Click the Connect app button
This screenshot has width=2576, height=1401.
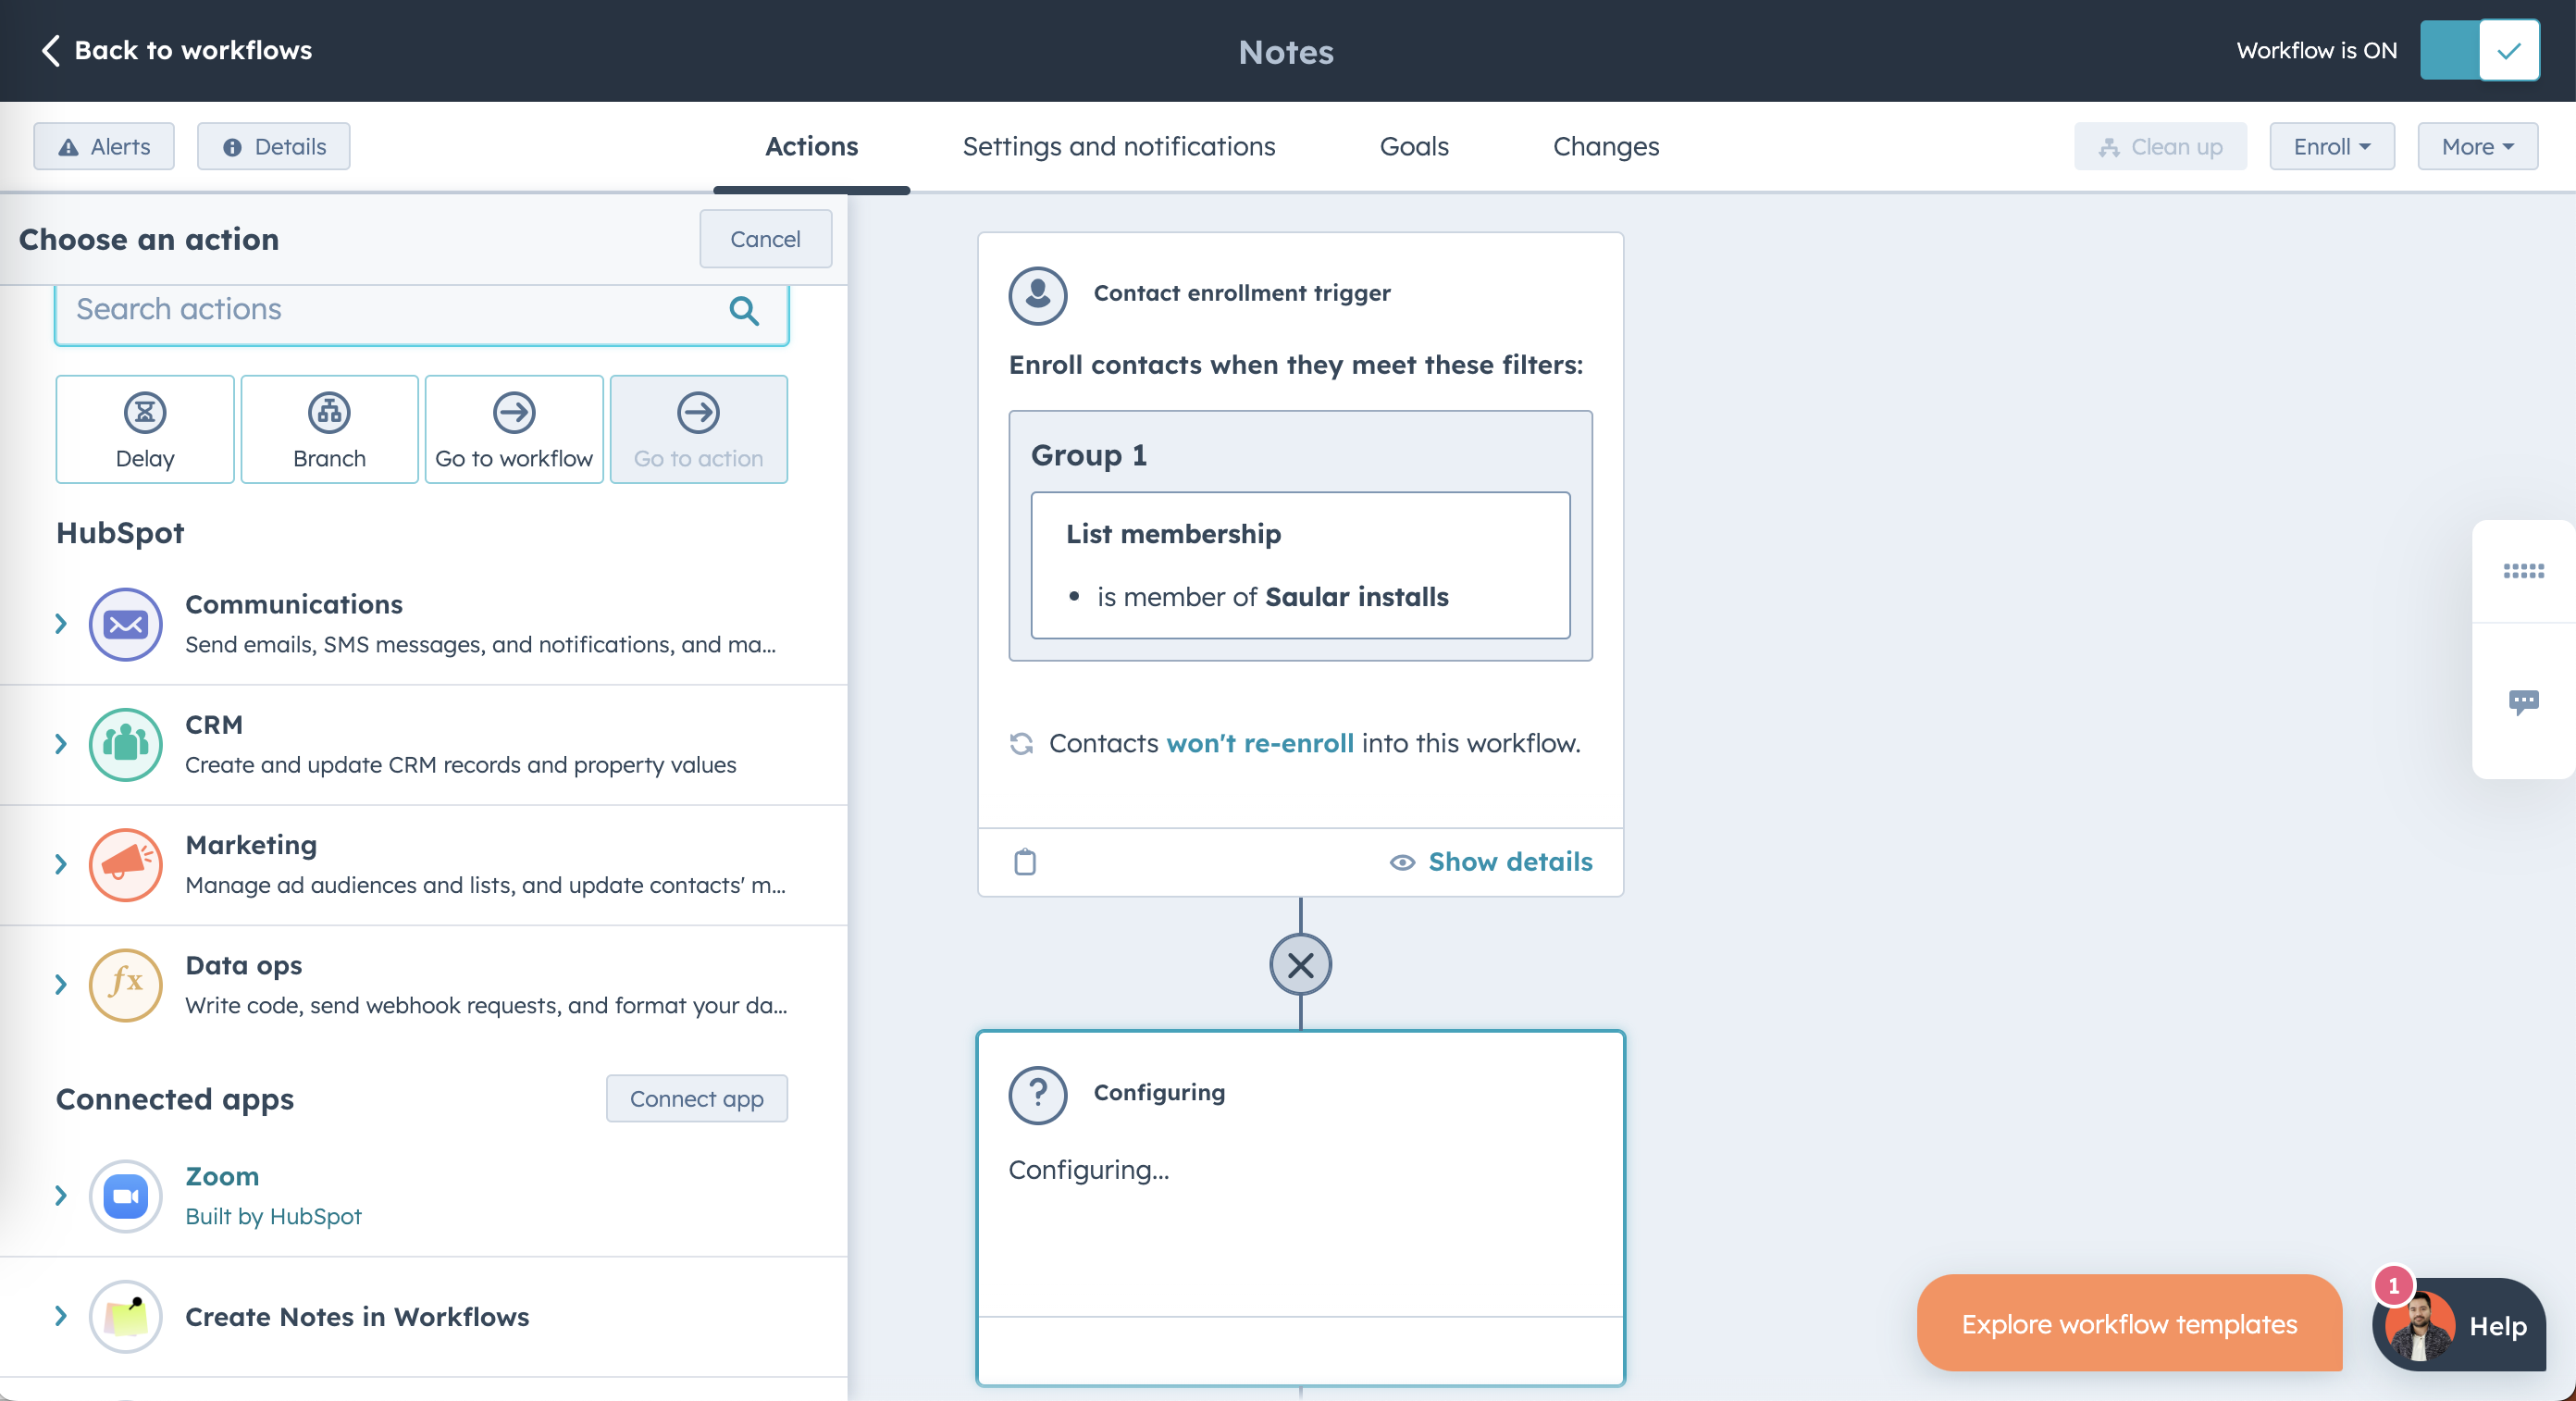pyautogui.click(x=696, y=1099)
